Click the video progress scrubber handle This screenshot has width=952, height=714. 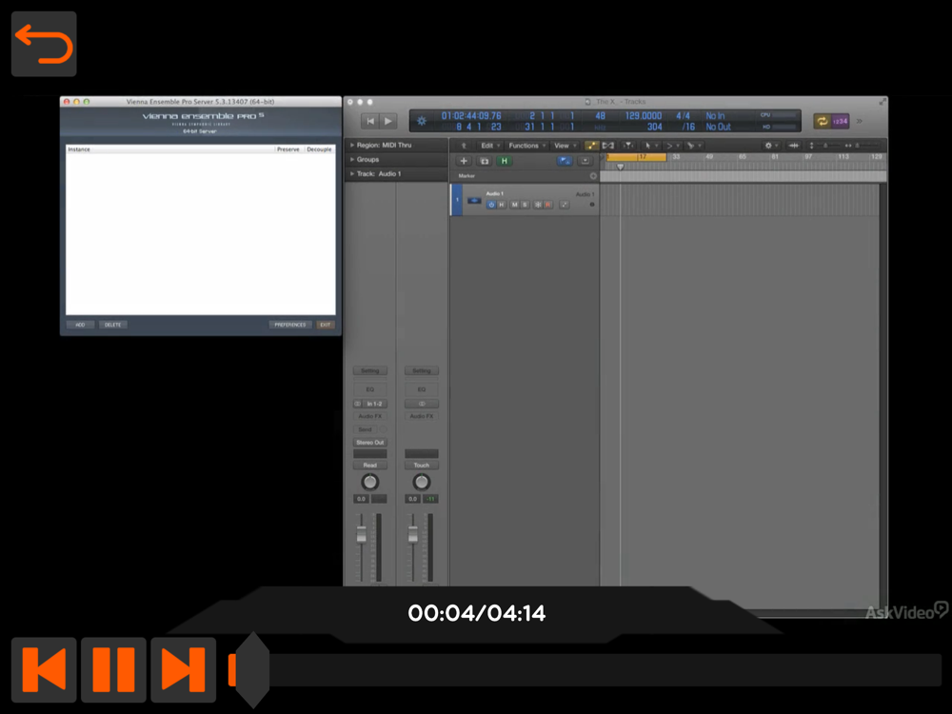pos(252,669)
